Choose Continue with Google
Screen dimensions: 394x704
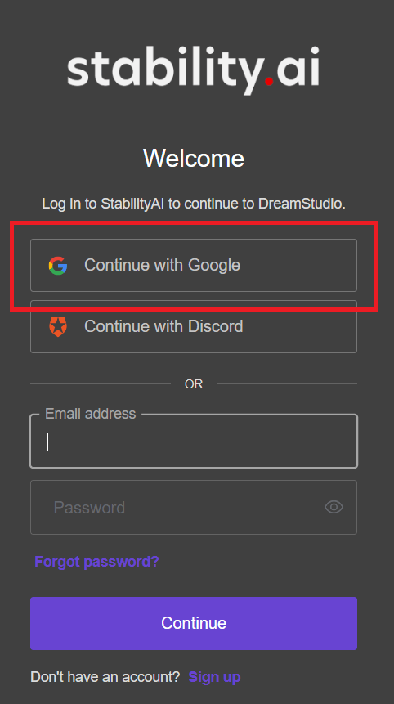click(x=194, y=266)
